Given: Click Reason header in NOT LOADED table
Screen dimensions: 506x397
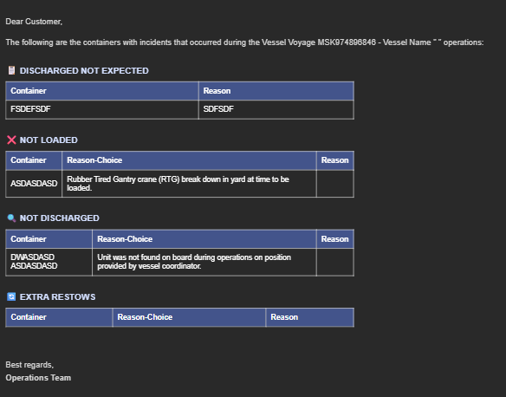Looking at the screenshot, I should (x=335, y=160).
